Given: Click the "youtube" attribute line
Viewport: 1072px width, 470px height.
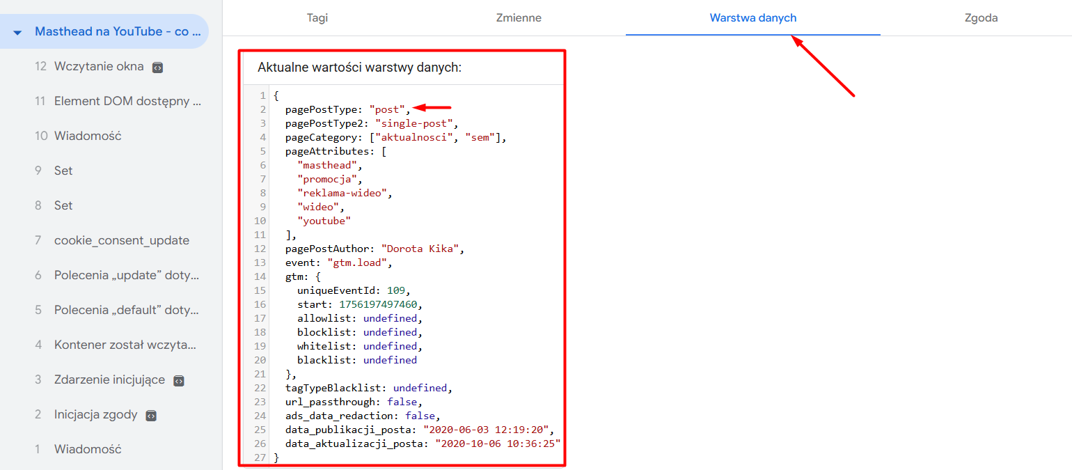Looking at the screenshot, I should (323, 221).
